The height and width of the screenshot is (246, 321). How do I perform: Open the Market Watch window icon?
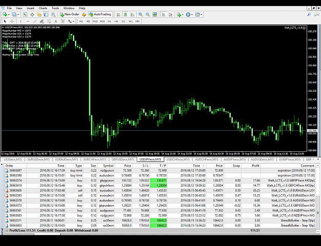coord(25,14)
